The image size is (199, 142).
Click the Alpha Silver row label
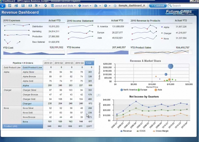(x=32, y=72)
